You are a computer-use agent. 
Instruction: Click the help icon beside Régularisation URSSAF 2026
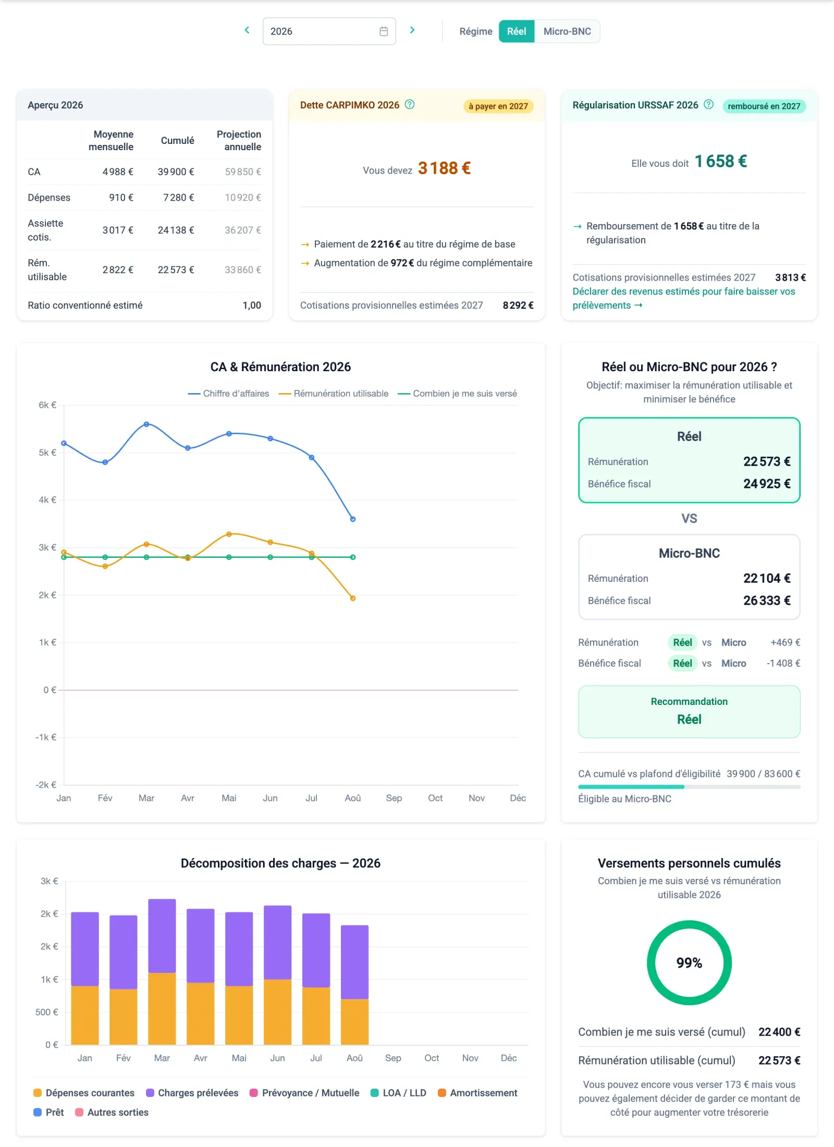coord(708,104)
